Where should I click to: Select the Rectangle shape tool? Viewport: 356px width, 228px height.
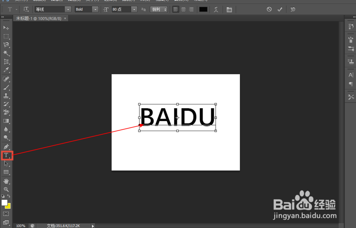click(6, 172)
